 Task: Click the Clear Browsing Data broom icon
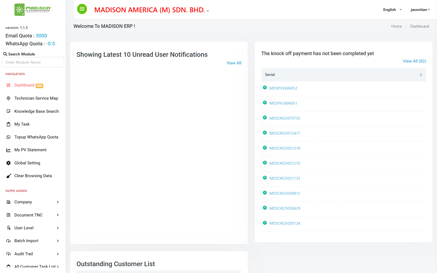click(9, 176)
